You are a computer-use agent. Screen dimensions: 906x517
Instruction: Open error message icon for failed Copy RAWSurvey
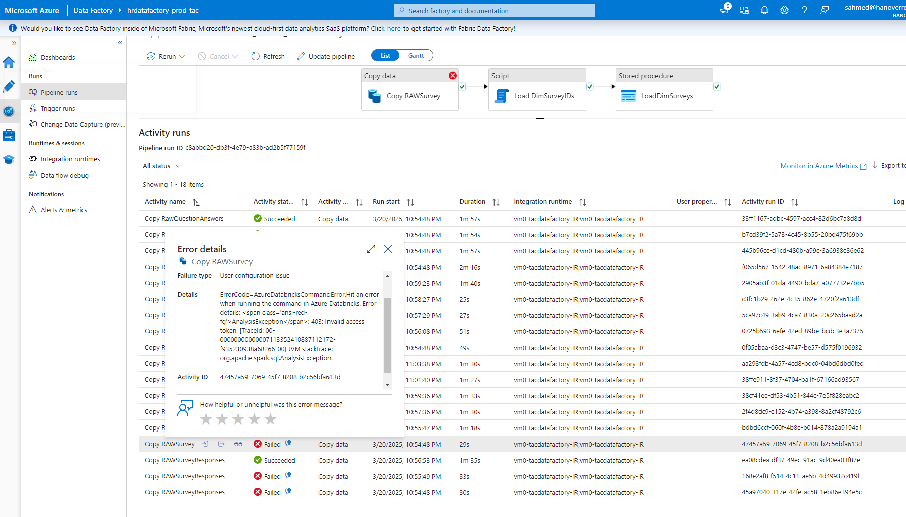tap(288, 443)
